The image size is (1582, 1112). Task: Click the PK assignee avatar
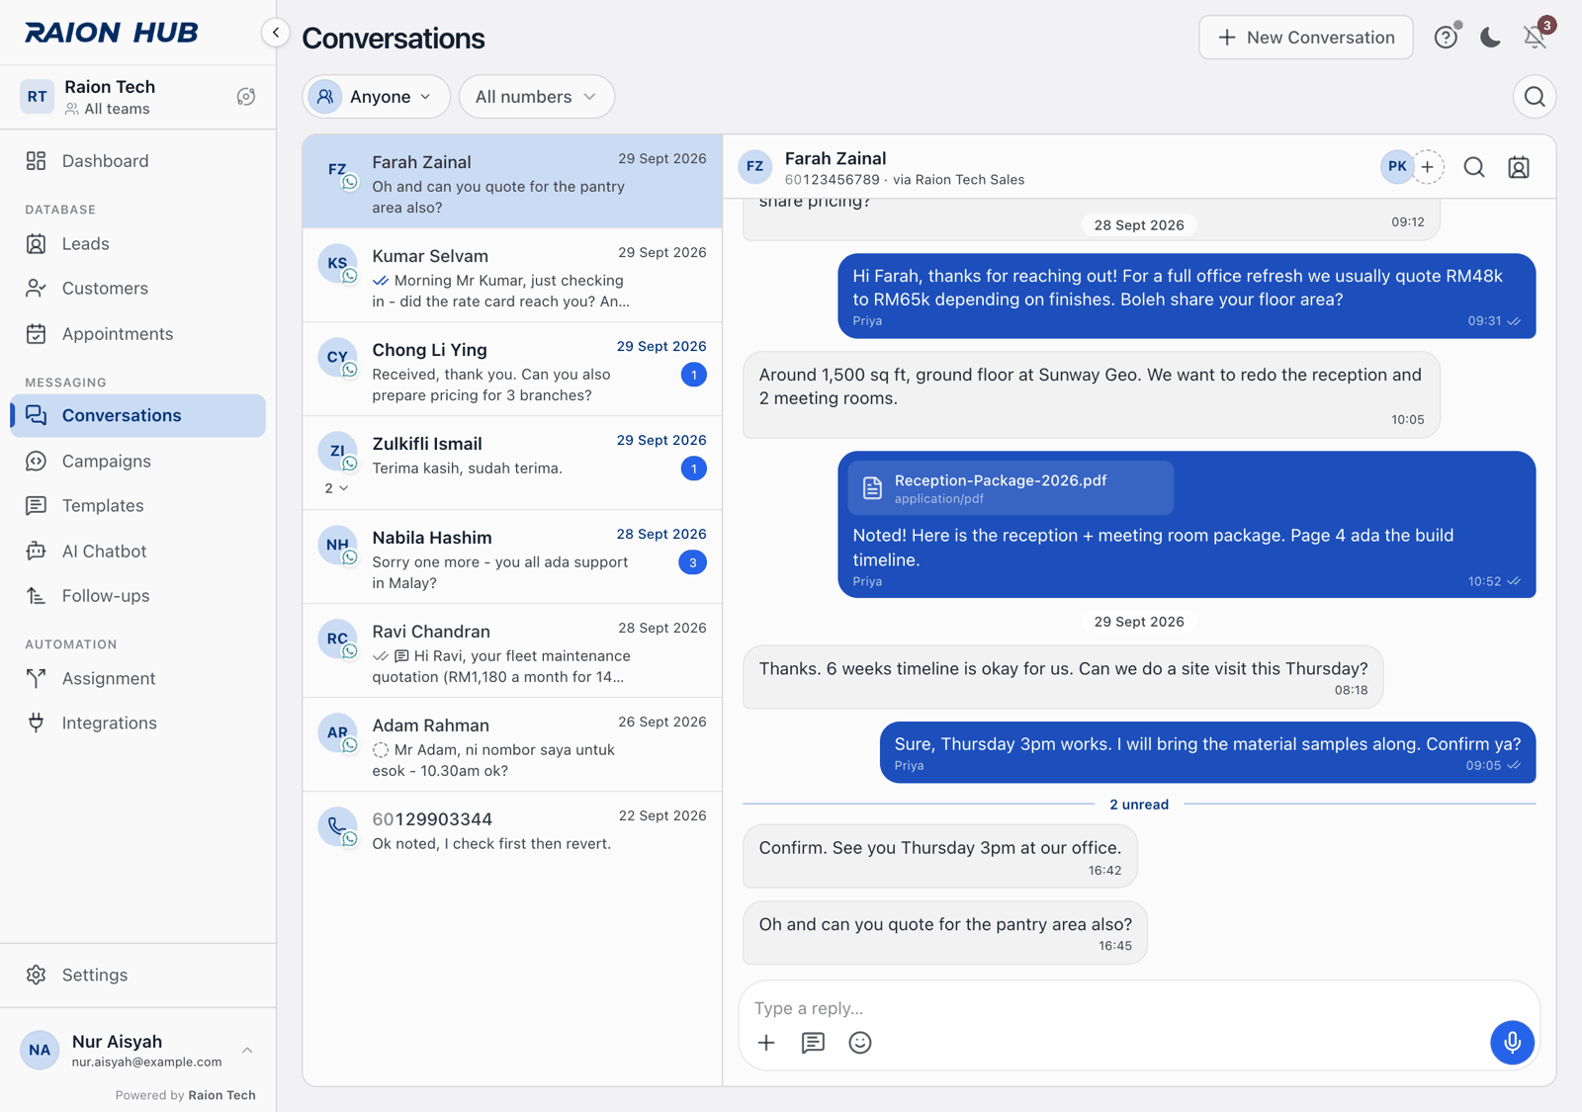1396,167
